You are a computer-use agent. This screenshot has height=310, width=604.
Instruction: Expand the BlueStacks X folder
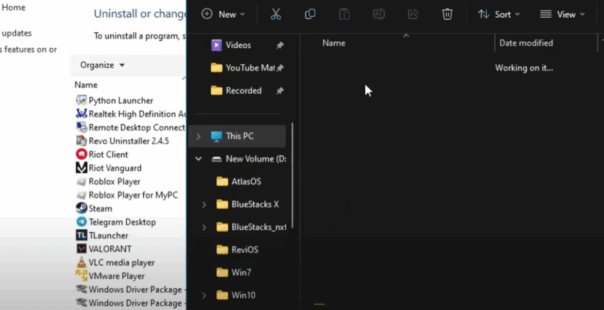point(204,205)
